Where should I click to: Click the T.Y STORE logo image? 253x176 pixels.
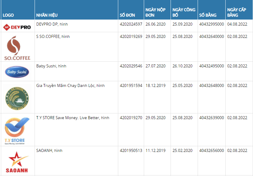(x=17, y=131)
